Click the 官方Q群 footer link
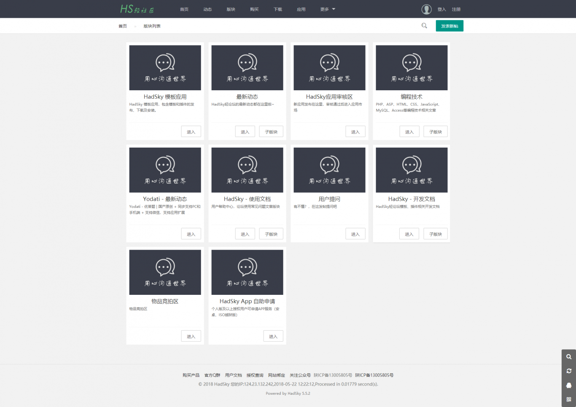Viewport: 576px width, 407px height. tap(212, 375)
